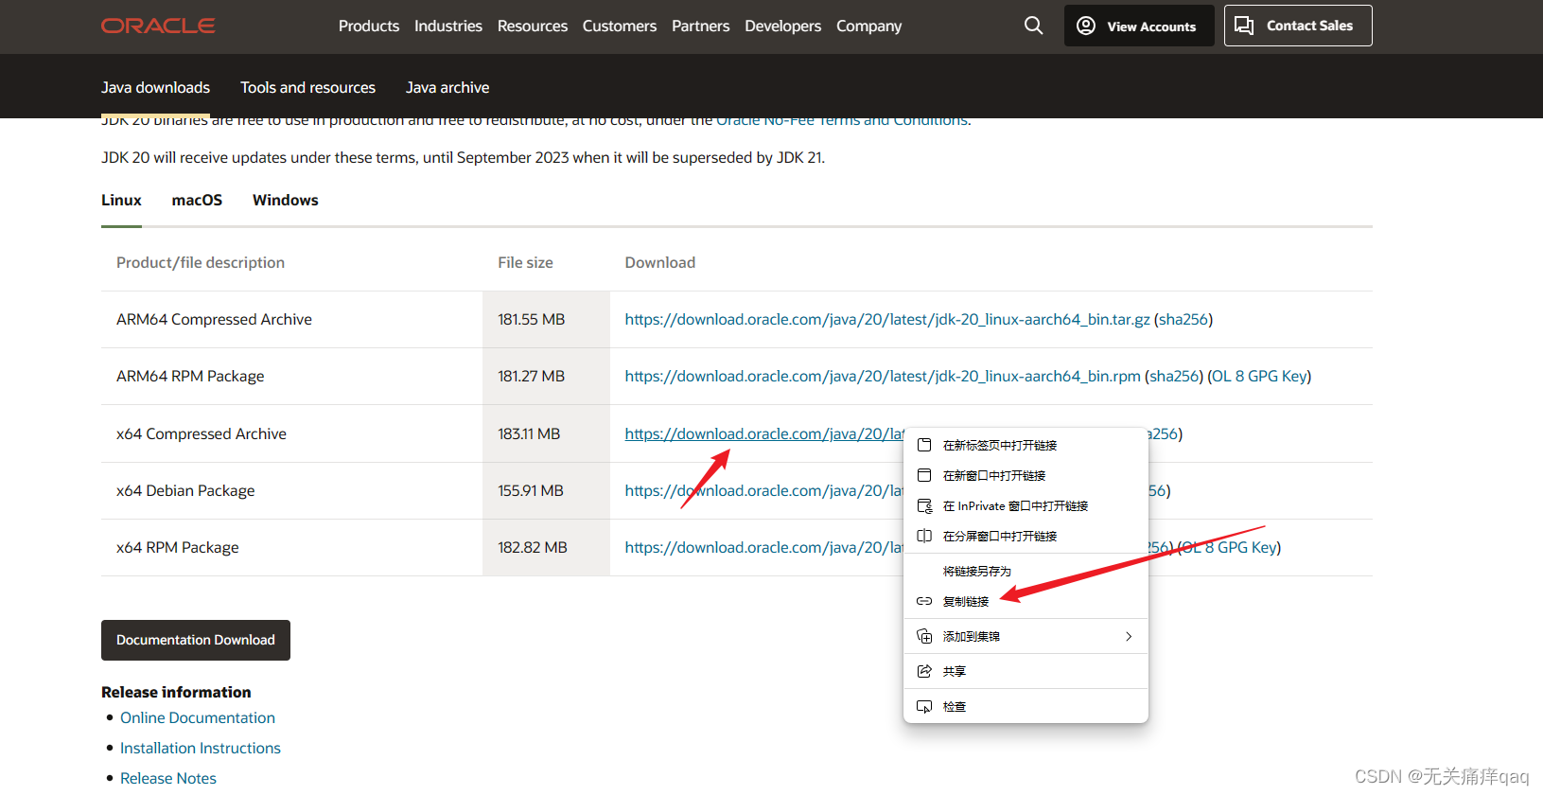Open x64 Debian Package download link
This screenshot has width=1543, height=795.
[764, 490]
